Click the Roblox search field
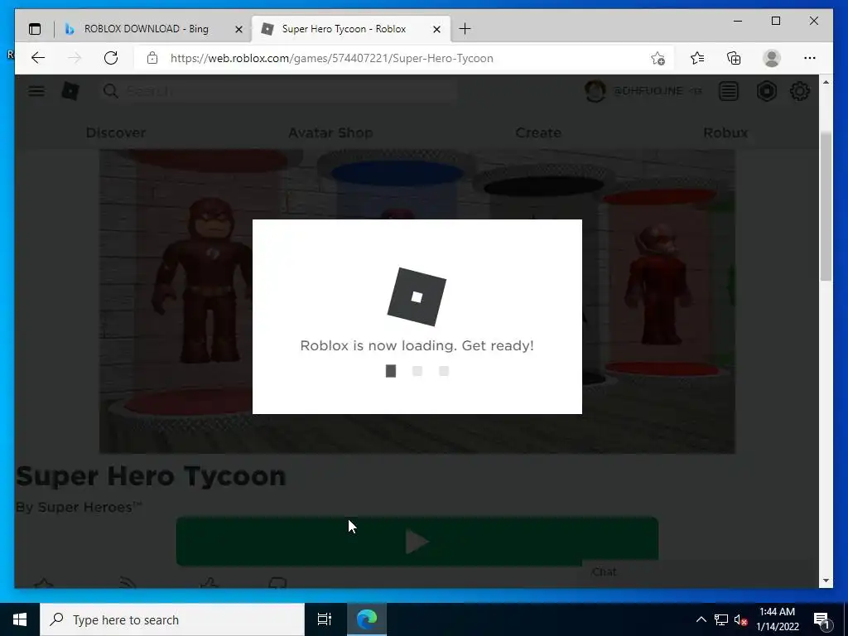This screenshot has width=848, height=636. tap(279, 91)
